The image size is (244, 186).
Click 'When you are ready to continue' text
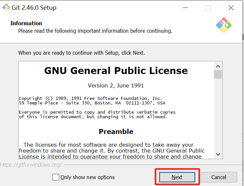[82, 53]
